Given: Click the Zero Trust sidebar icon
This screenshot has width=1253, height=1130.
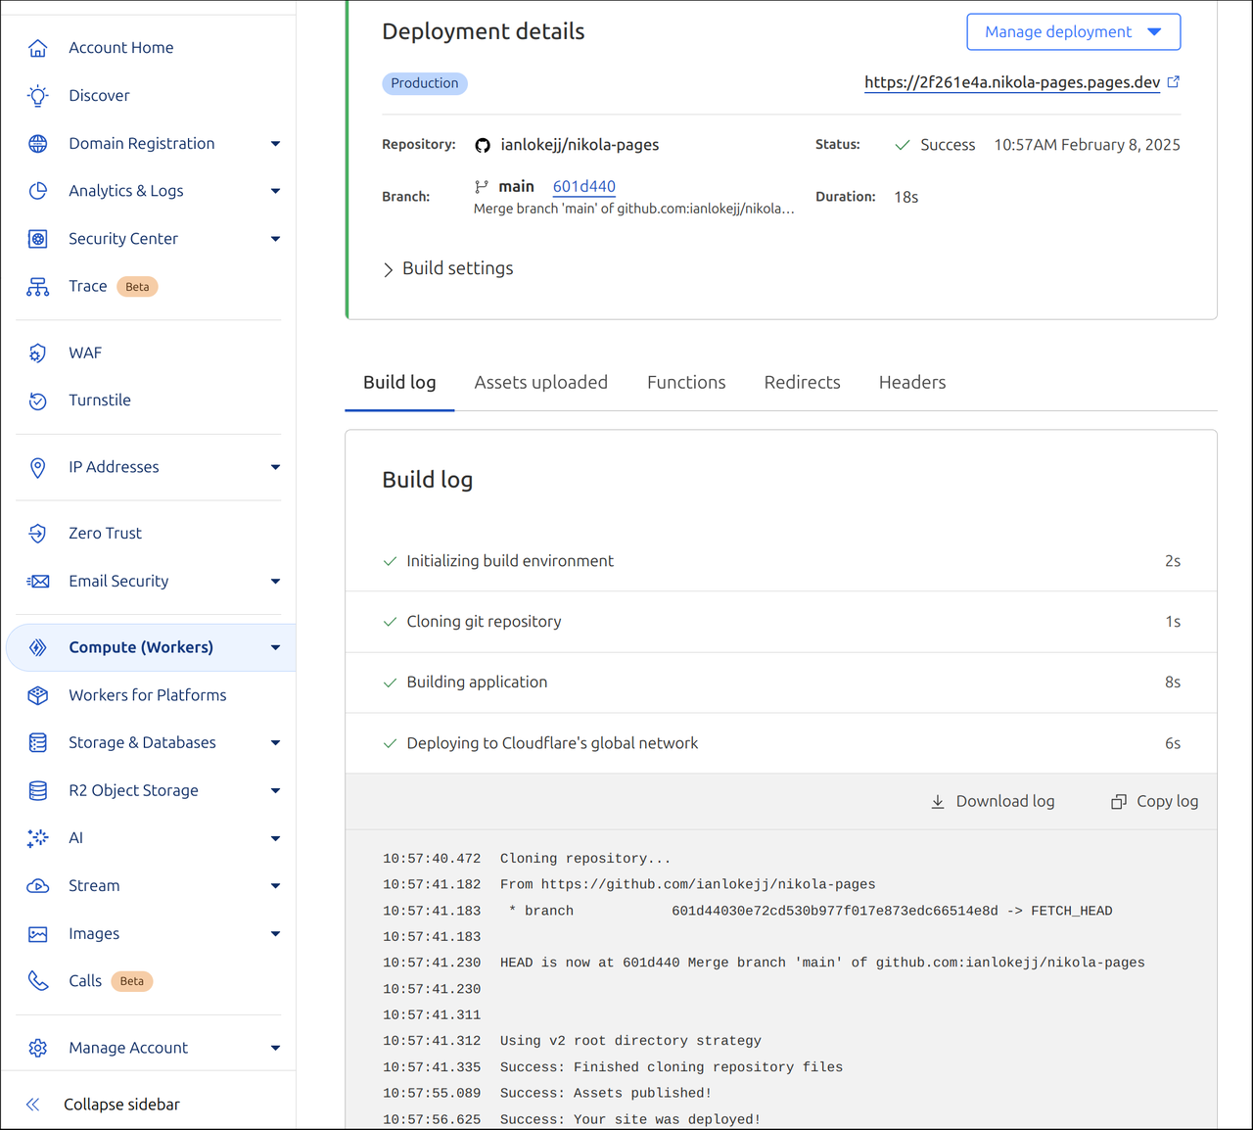Looking at the screenshot, I should 37,533.
